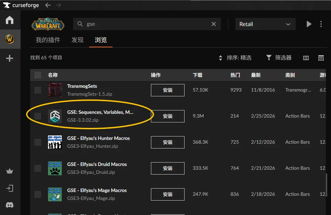Install Elfyau's Mage Macros
331x215 pixels.
(x=168, y=194)
